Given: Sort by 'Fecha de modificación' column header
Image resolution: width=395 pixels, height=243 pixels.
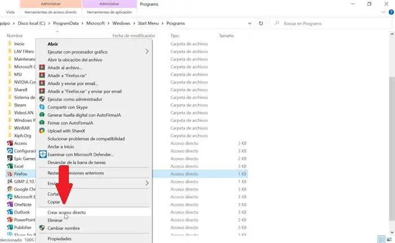Looking at the screenshot, I should click(x=134, y=36).
